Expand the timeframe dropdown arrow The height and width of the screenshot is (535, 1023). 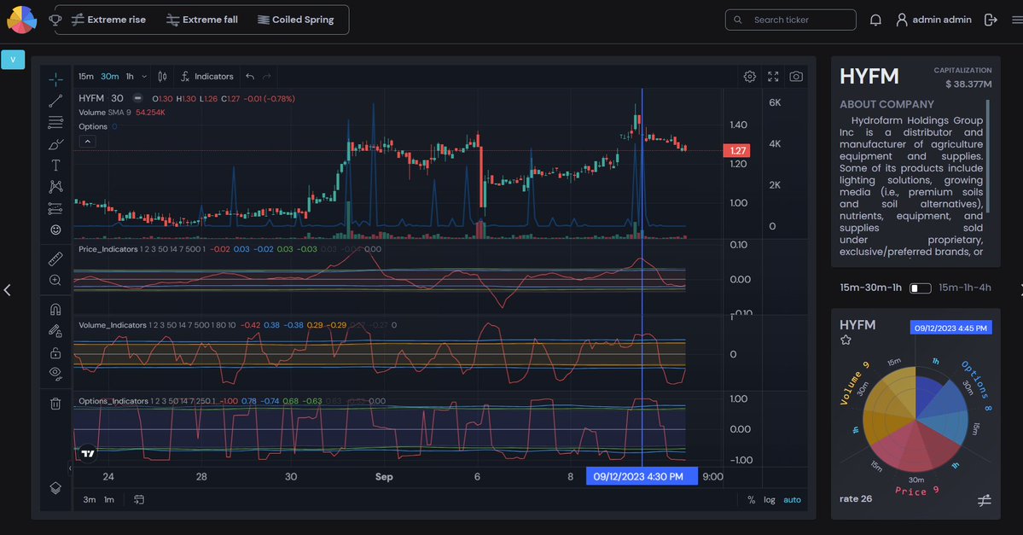click(x=144, y=76)
